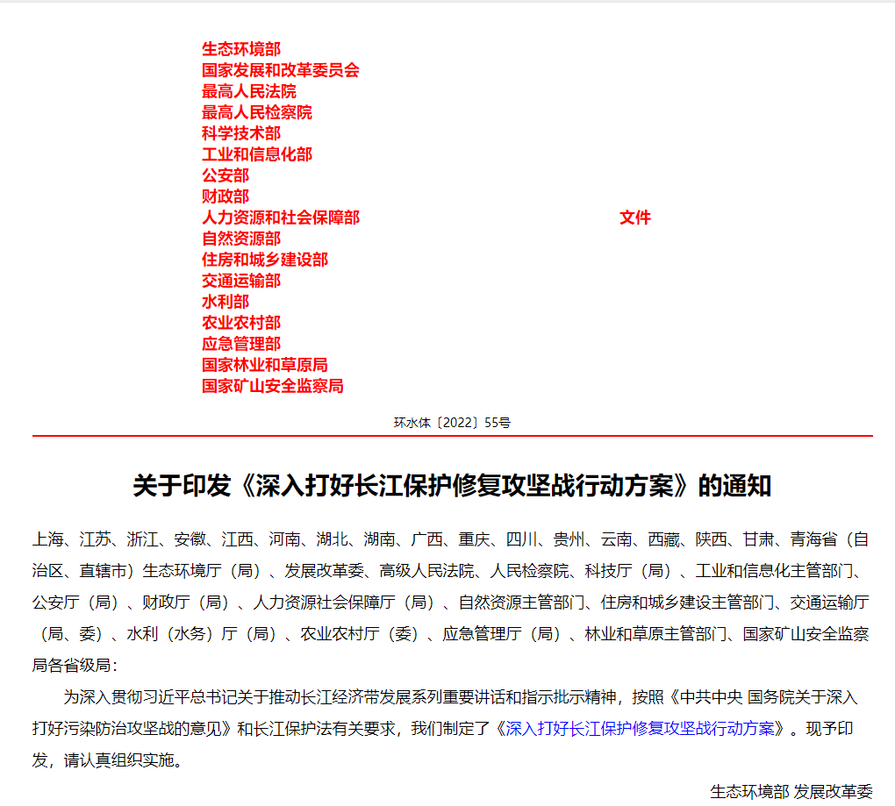The image size is (895, 806).
Task: Click the red 农业农村部 line
Action: click(x=241, y=324)
